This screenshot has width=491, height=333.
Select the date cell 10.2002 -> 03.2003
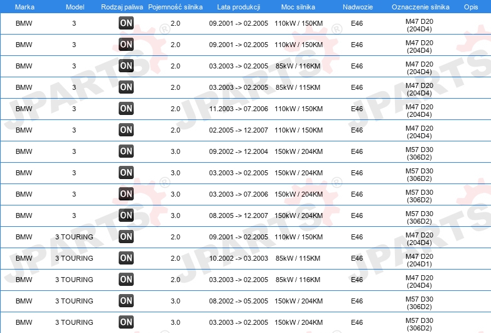239,258
